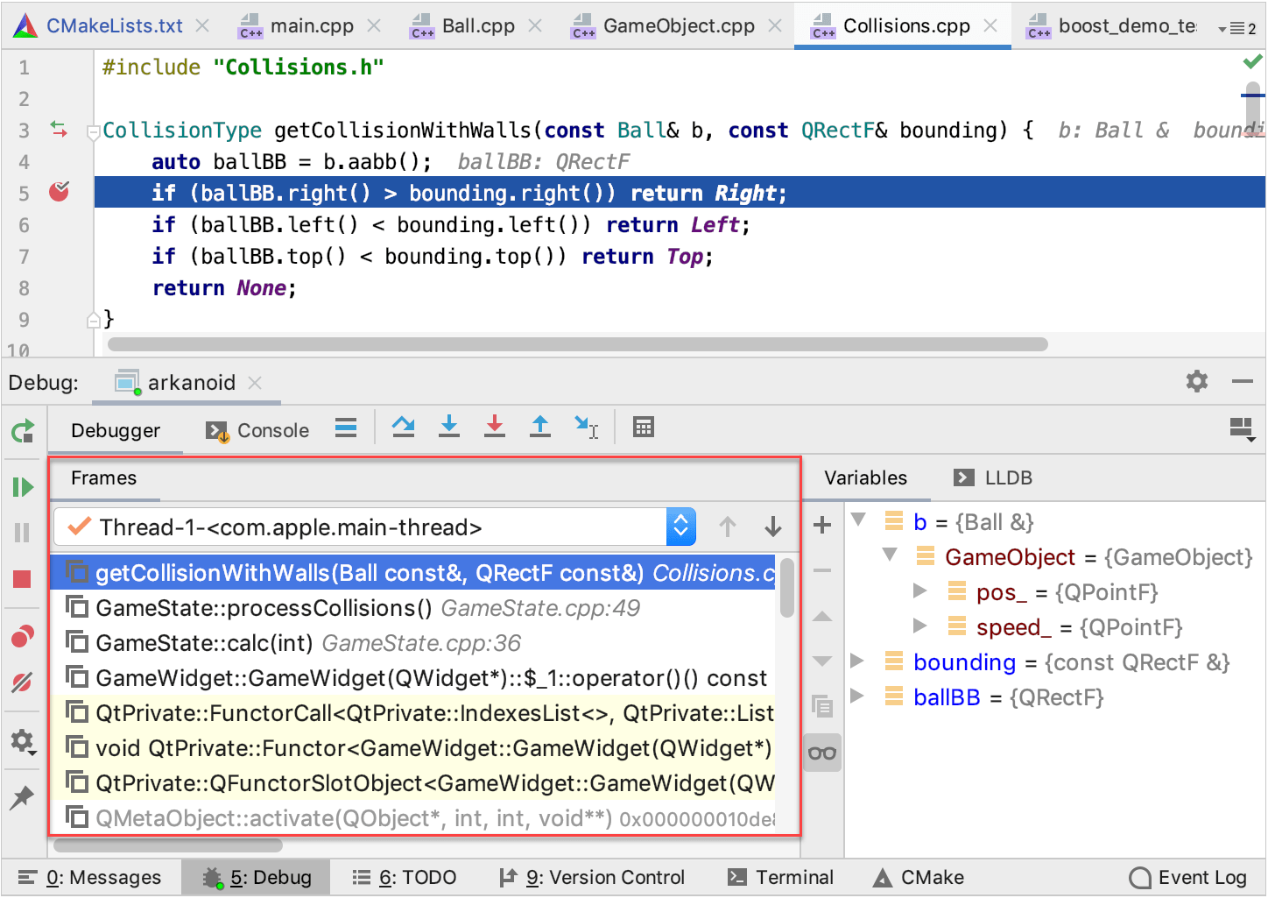Open the Debug tool window settings gear

click(x=1197, y=381)
